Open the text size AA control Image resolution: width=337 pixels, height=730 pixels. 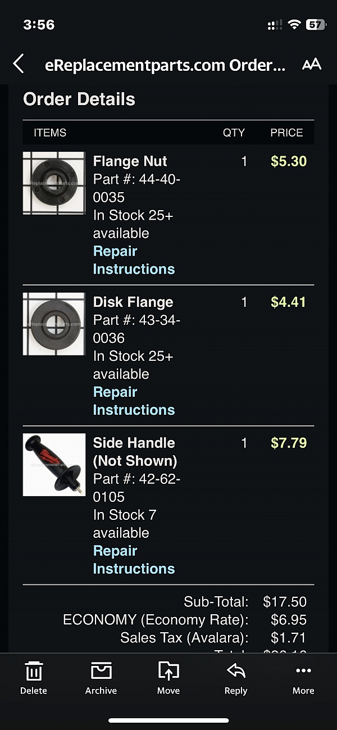tap(311, 64)
